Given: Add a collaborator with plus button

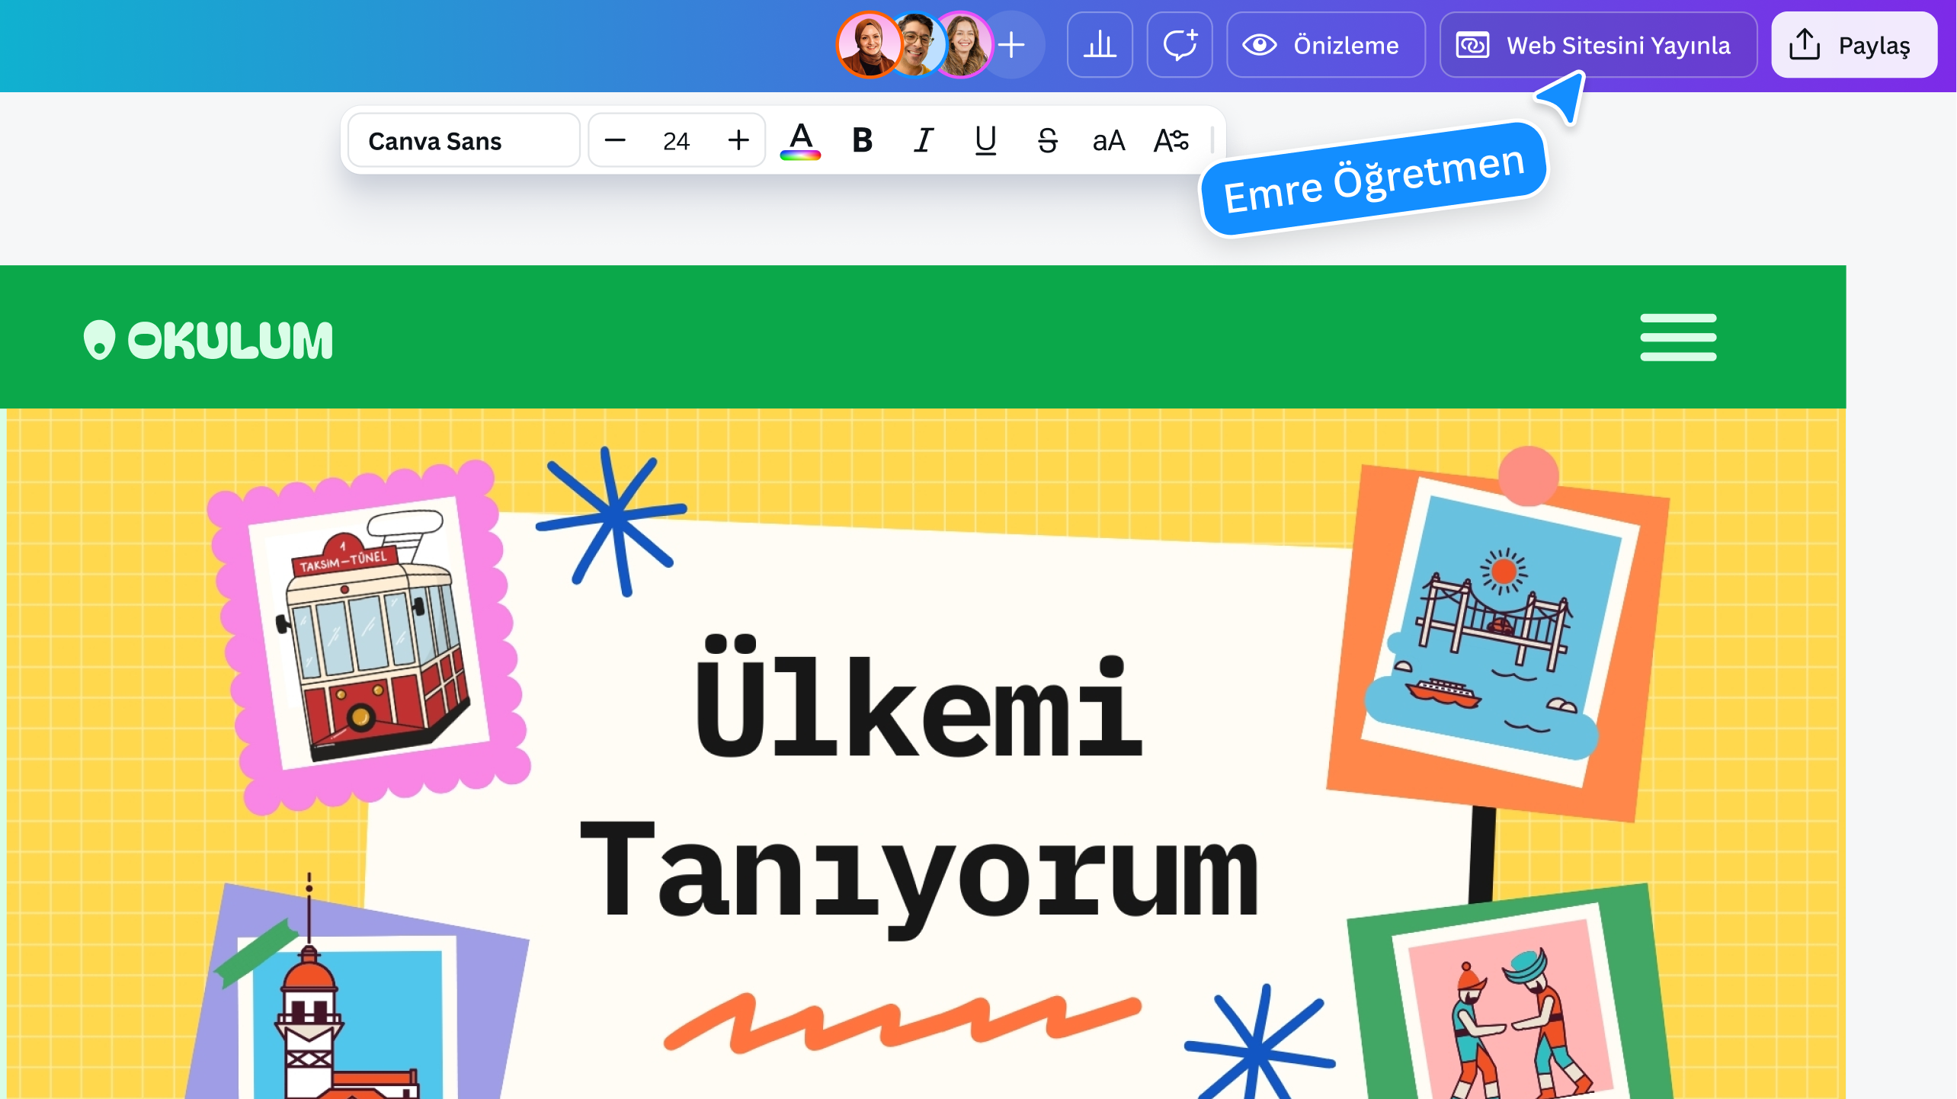Looking at the screenshot, I should 1012,45.
